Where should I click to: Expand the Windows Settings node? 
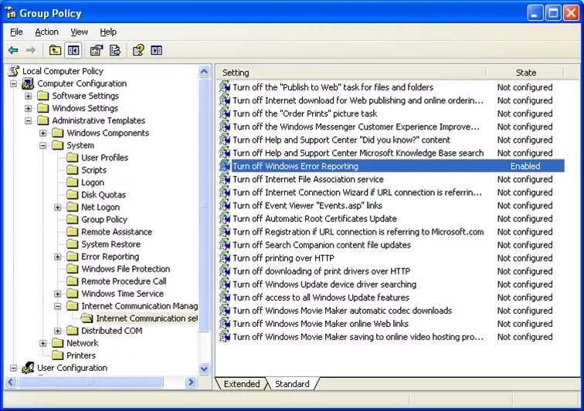click(x=29, y=108)
